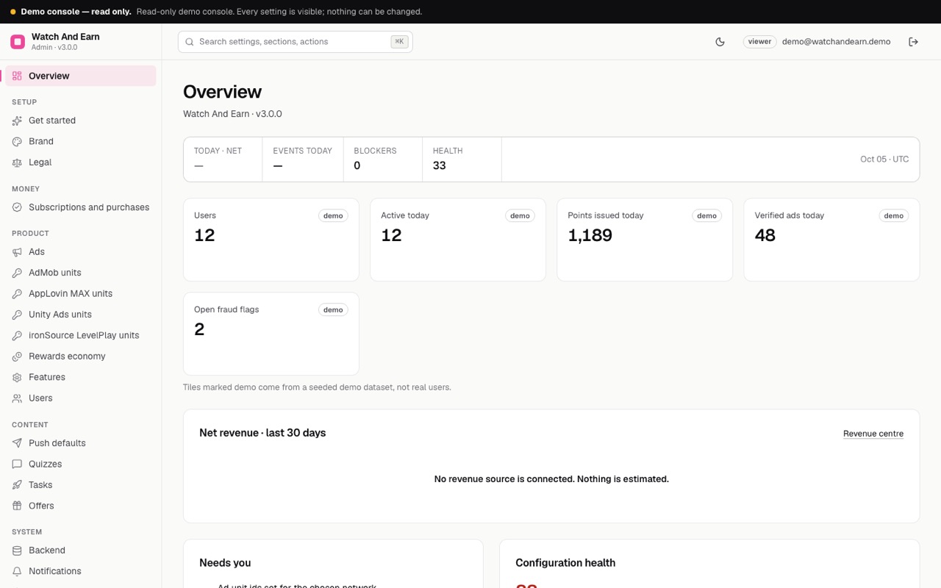Click the Watch And Earn pink logo
941x588 pixels.
tap(18, 42)
